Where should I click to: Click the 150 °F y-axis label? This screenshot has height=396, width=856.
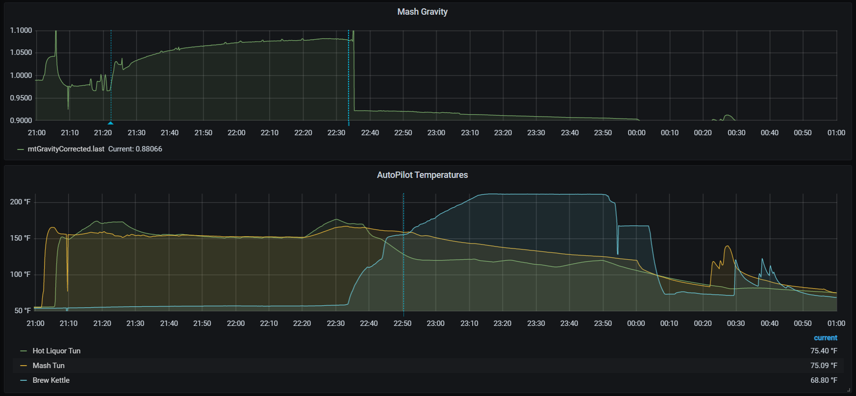(20, 238)
